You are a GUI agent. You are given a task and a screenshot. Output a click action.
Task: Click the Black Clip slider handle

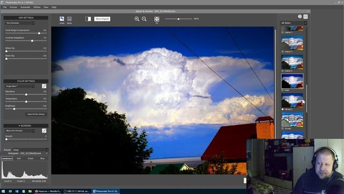(x=6, y=59)
